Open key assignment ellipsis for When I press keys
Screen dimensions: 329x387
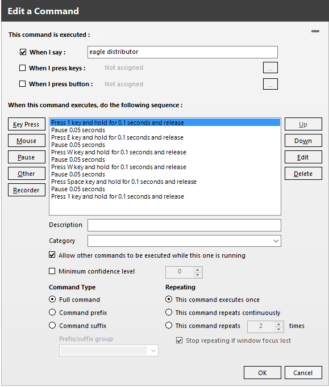[x=270, y=68]
